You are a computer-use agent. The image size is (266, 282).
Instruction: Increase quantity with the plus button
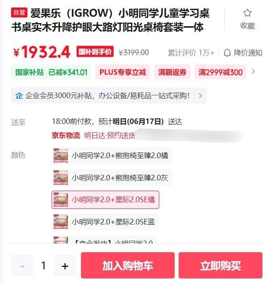point(65,266)
